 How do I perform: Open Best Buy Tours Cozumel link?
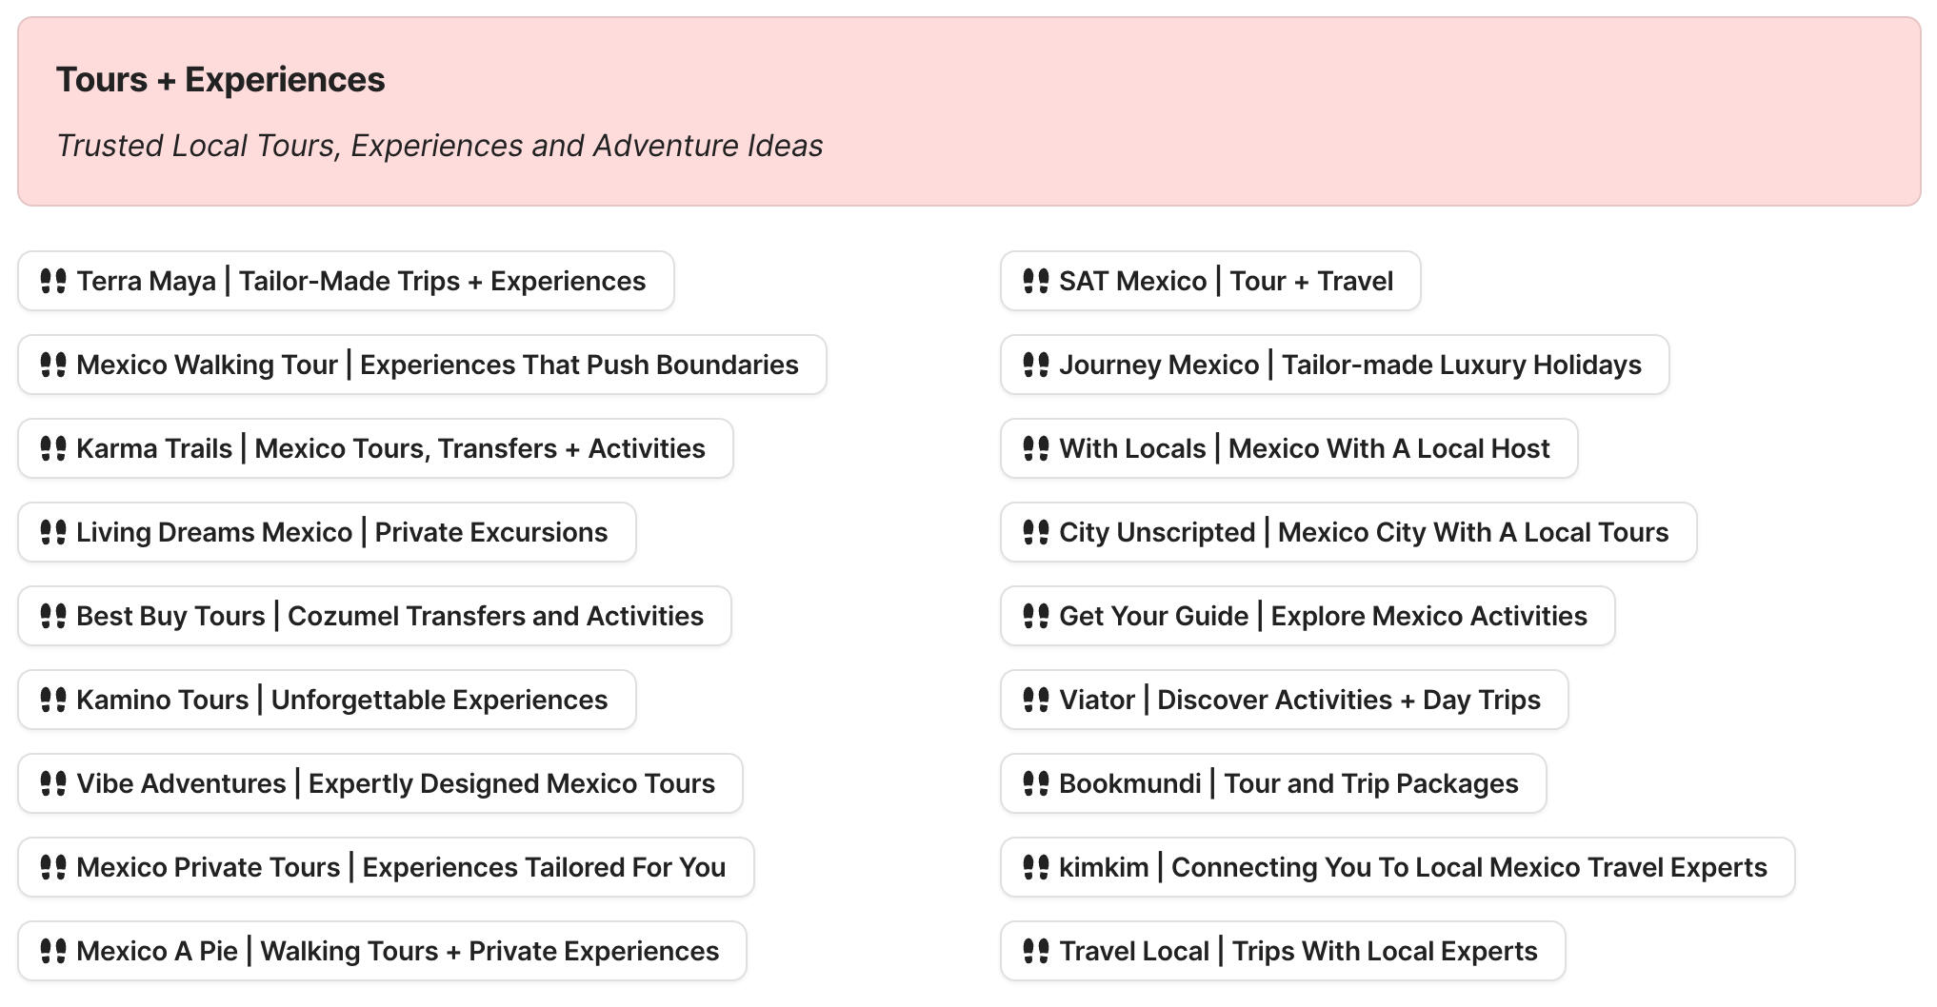[389, 616]
